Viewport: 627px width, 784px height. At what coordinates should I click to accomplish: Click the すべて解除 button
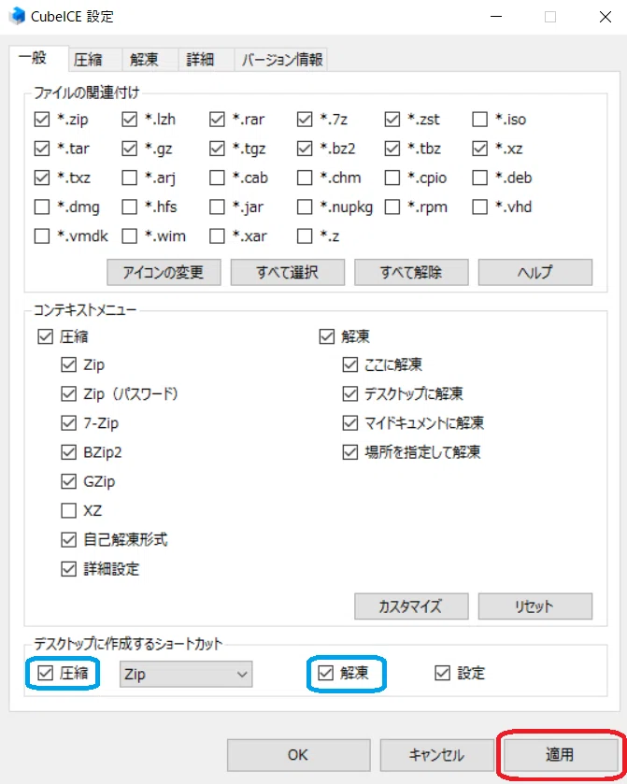[411, 272]
